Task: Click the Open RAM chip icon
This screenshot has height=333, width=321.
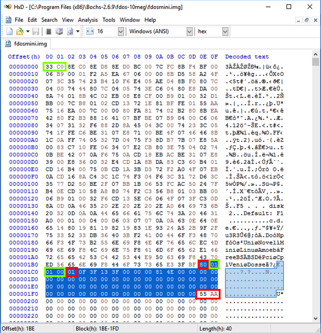Action: 49,32
